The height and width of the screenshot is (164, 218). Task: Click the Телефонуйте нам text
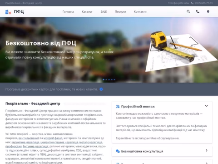[x=178, y=3]
